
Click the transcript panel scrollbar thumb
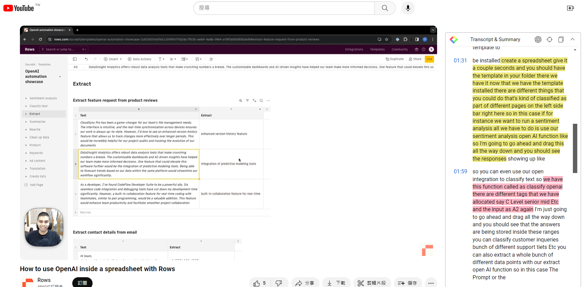tap(575, 148)
